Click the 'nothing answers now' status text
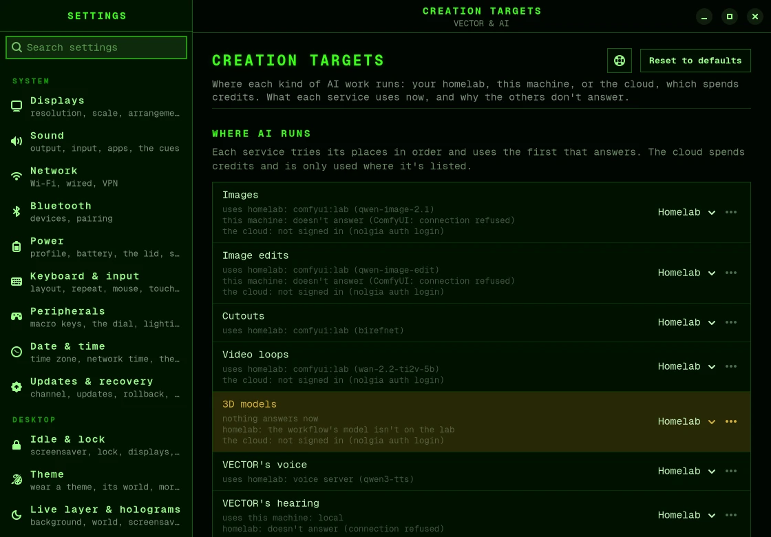 (x=270, y=419)
